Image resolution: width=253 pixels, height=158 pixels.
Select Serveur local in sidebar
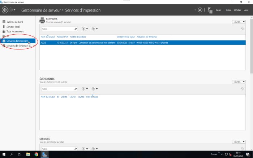coord(13,27)
